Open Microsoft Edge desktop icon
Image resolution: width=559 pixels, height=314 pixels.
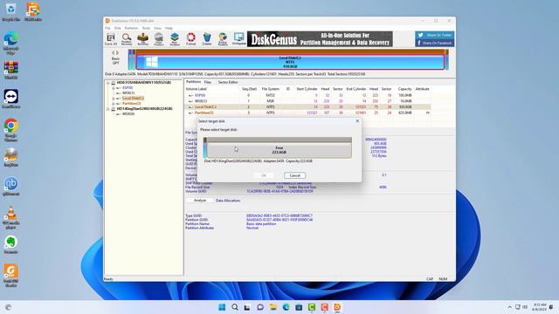pyautogui.click(x=10, y=43)
